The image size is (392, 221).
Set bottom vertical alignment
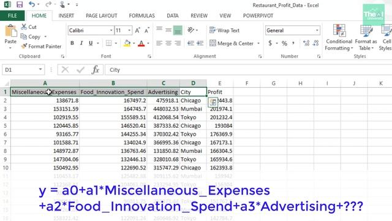coord(178,30)
